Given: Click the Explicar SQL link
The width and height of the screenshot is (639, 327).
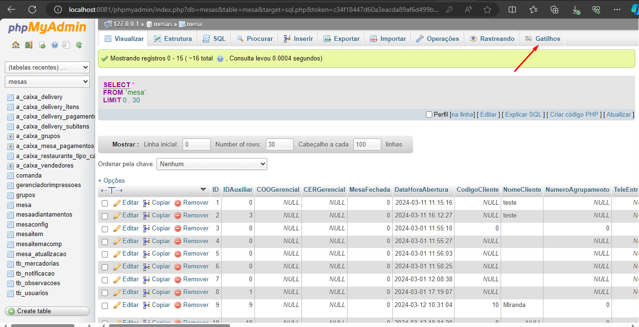Looking at the screenshot, I should 523,115.
